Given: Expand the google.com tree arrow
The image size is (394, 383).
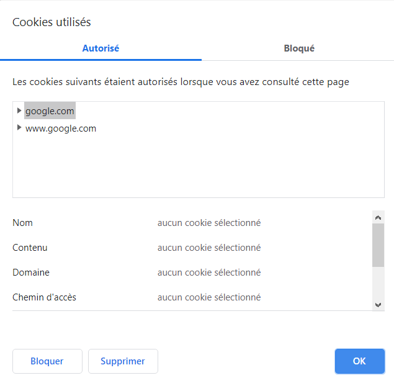Looking at the screenshot, I should click(x=19, y=110).
